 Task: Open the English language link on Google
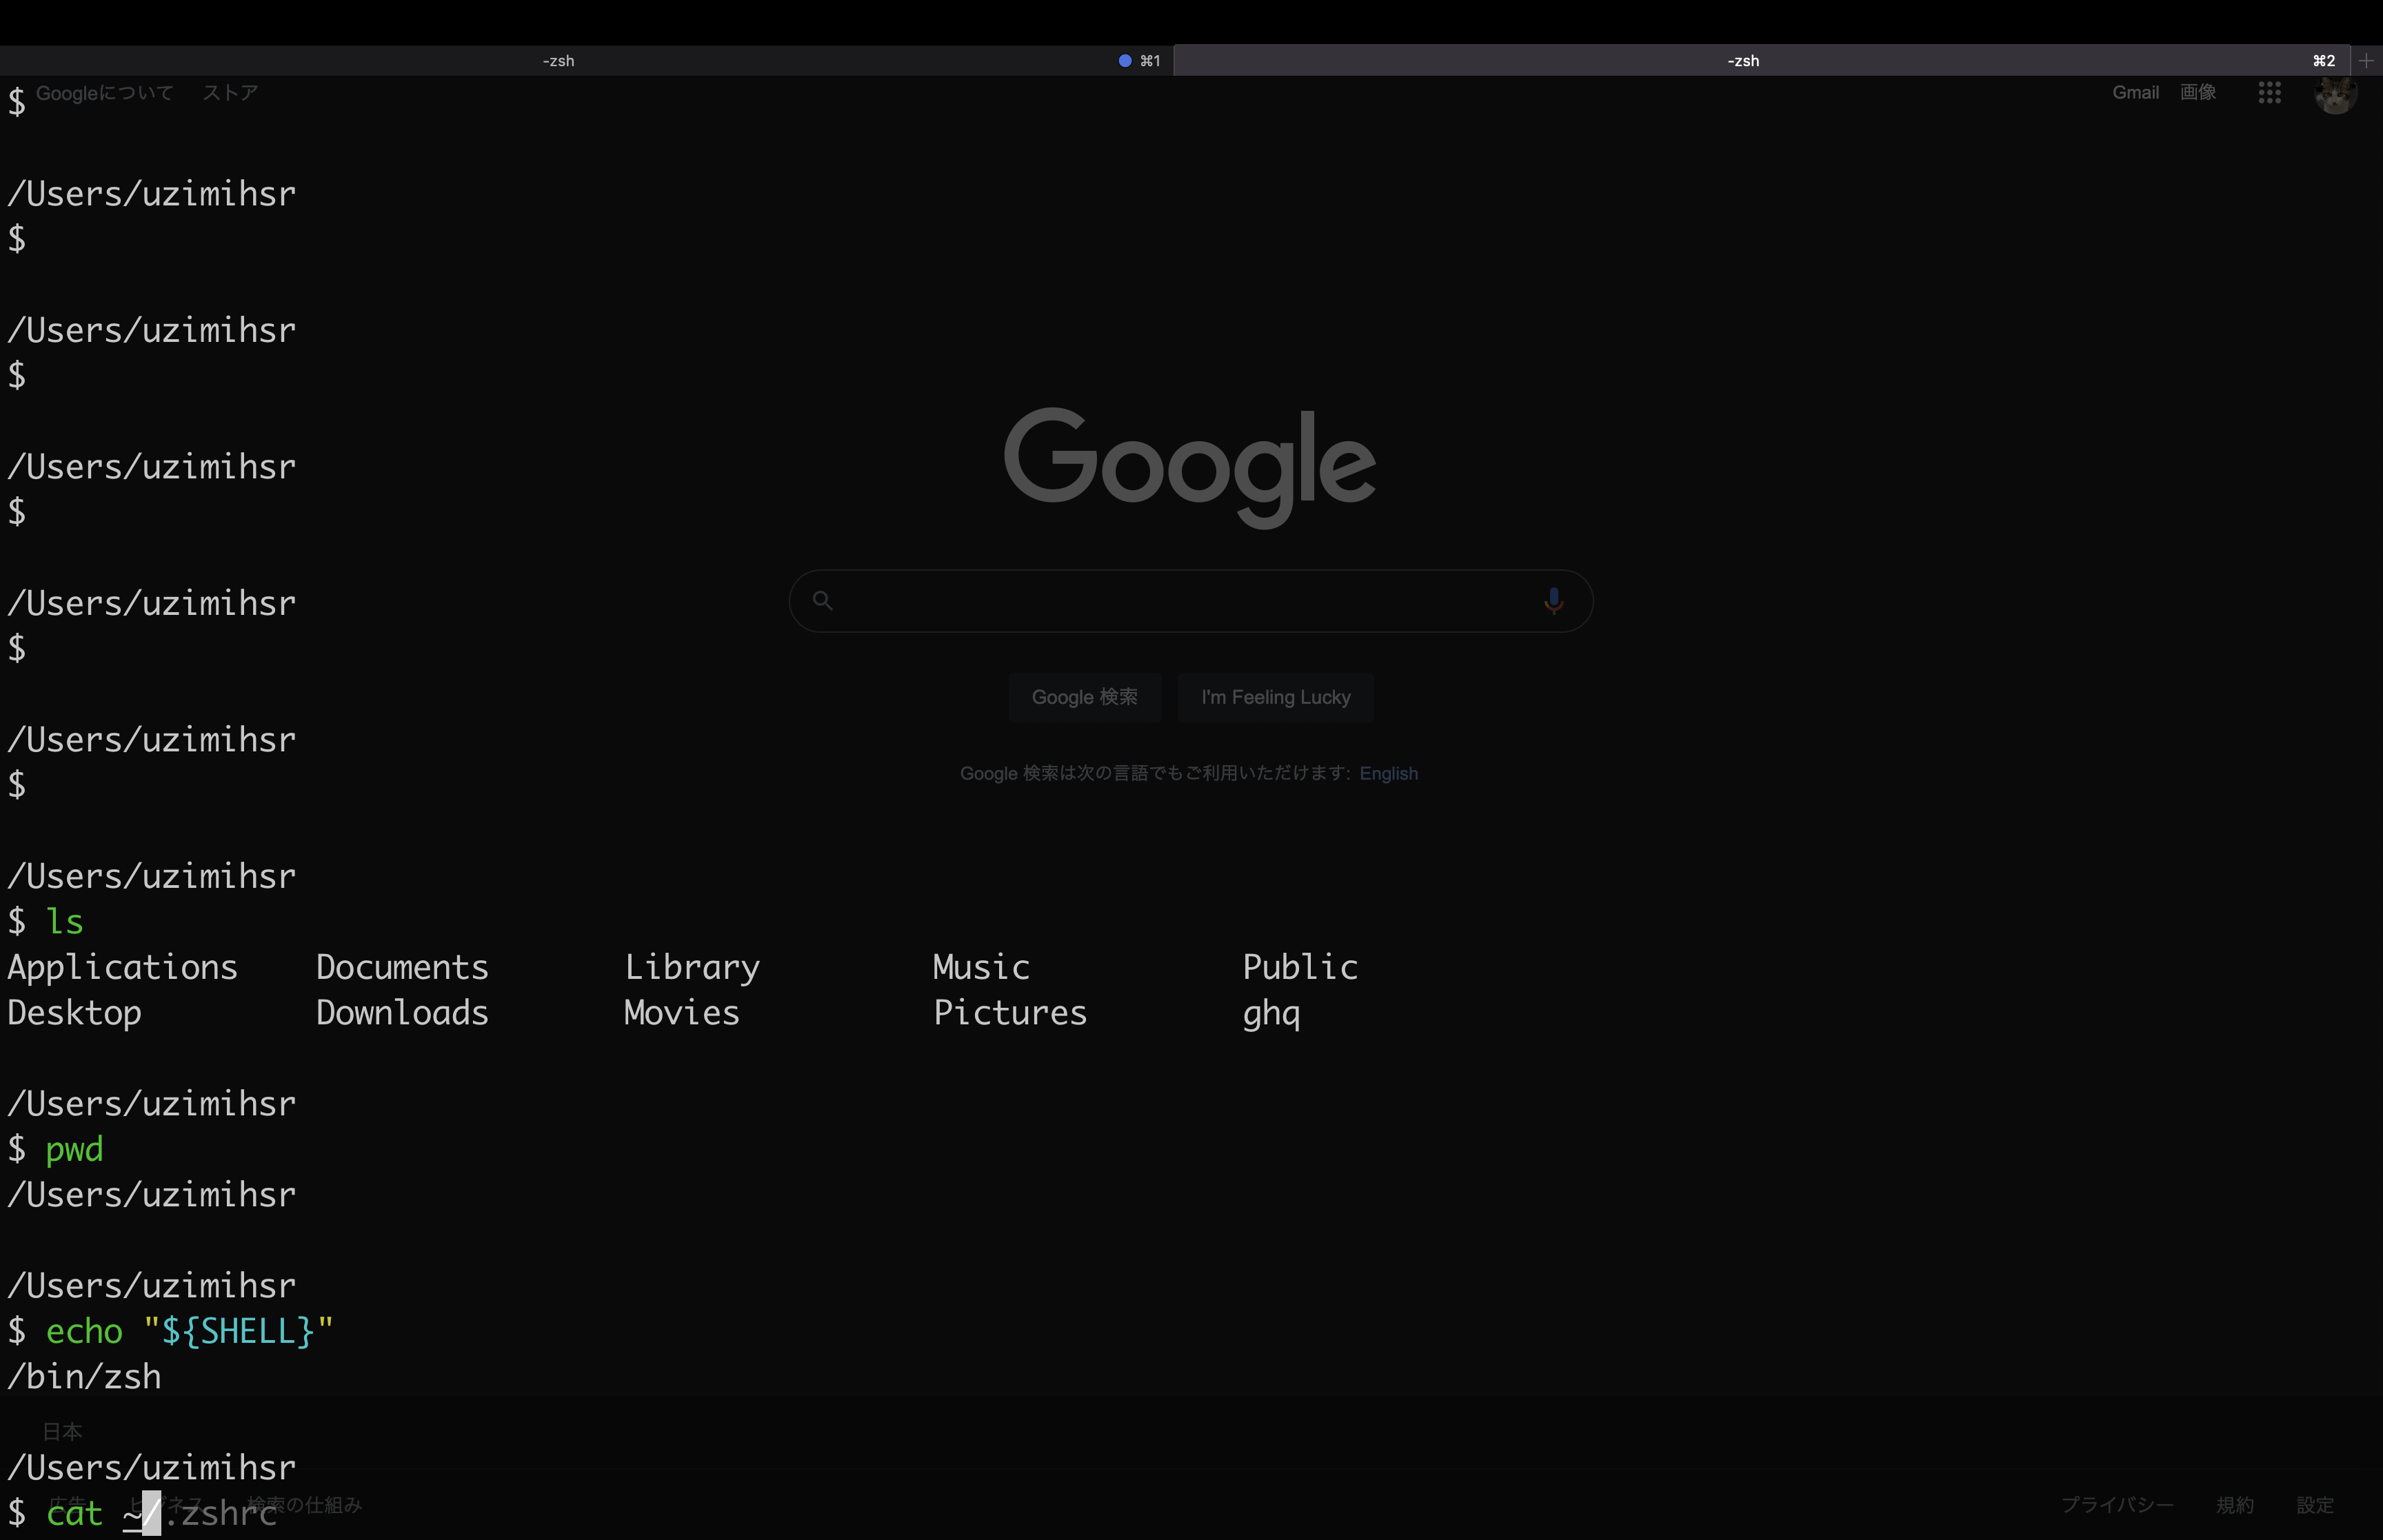tap(1388, 773)
